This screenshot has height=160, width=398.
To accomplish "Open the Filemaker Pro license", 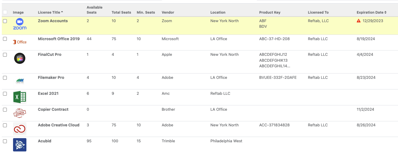I will pyautogui.click(x=51, y=78).
